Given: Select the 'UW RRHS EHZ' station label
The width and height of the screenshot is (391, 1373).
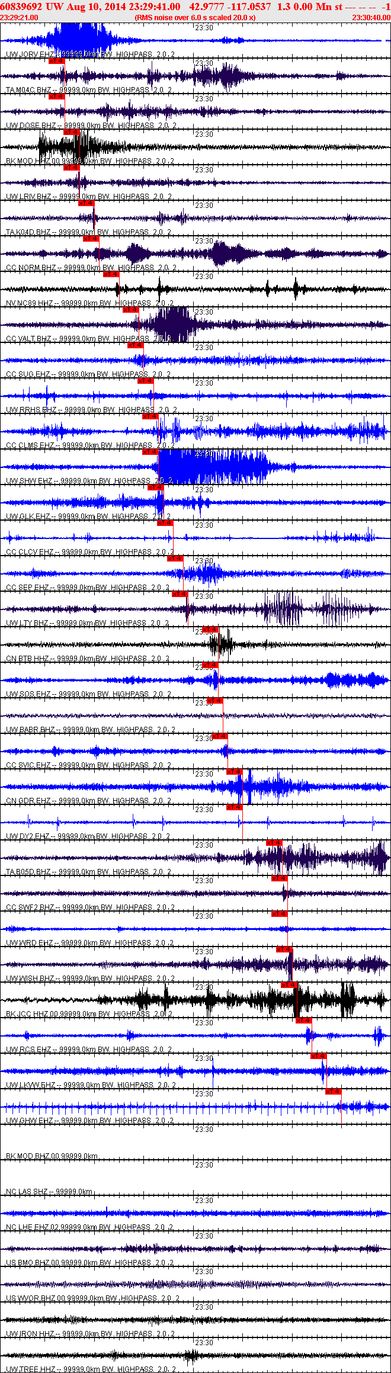Looking at the screenshot, I should click(31, 410).
